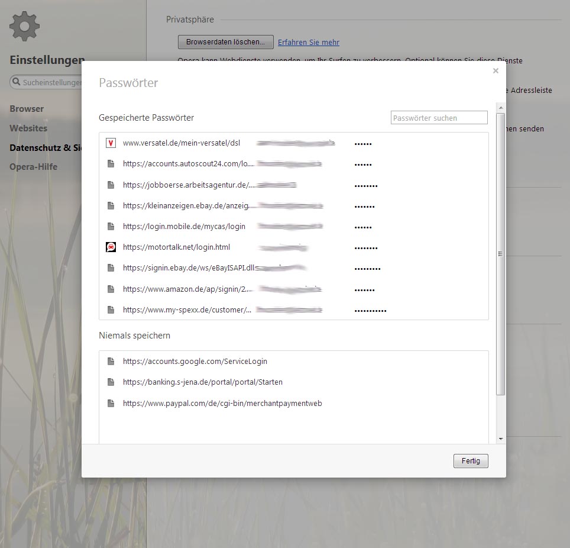
Task: Click the dialog scrollbar down arrow
Action: pos(501,439)
